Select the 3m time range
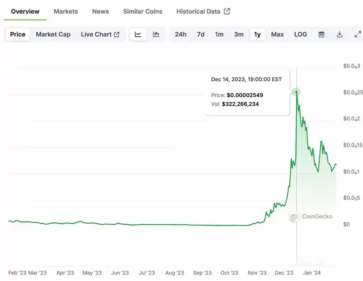This screenshot has width=363, height=281. 239,35
